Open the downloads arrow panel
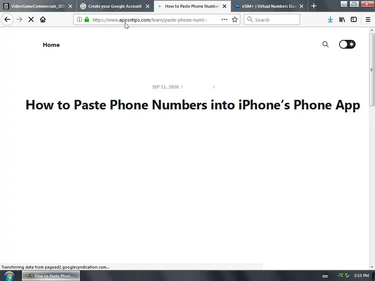Screen dimensions: 375x281 point(330,20)
